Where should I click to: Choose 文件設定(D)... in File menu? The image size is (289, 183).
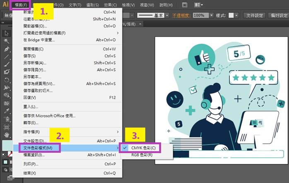coord(67,141)
